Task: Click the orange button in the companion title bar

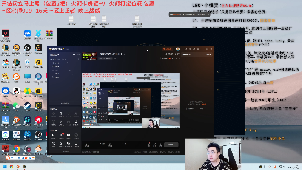Action: click(167, 49)
